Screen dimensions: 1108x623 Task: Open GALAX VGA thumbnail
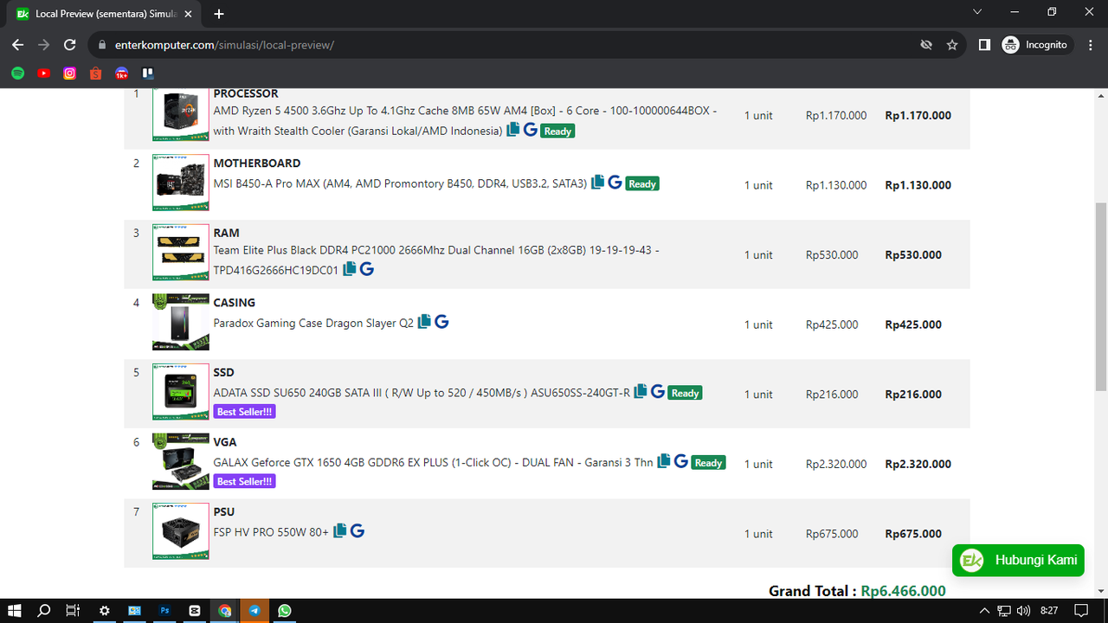[181, 461]
